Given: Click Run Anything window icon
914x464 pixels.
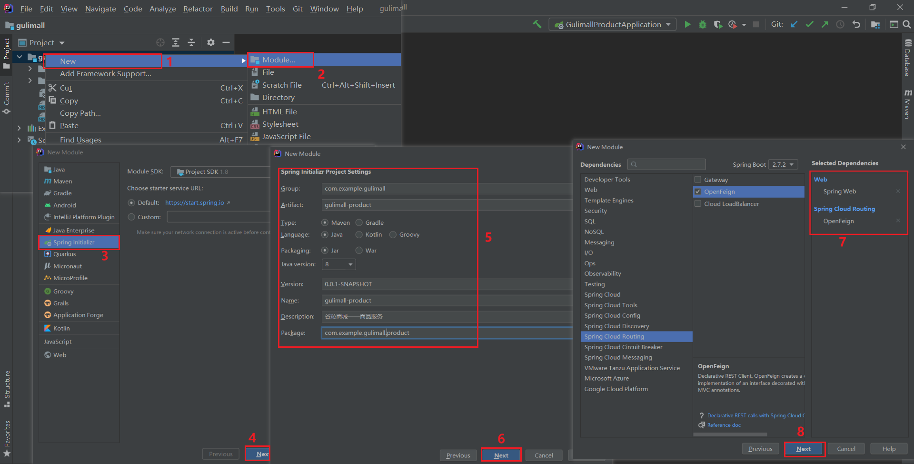Looking at the screenshot, I should coord(894,24).
